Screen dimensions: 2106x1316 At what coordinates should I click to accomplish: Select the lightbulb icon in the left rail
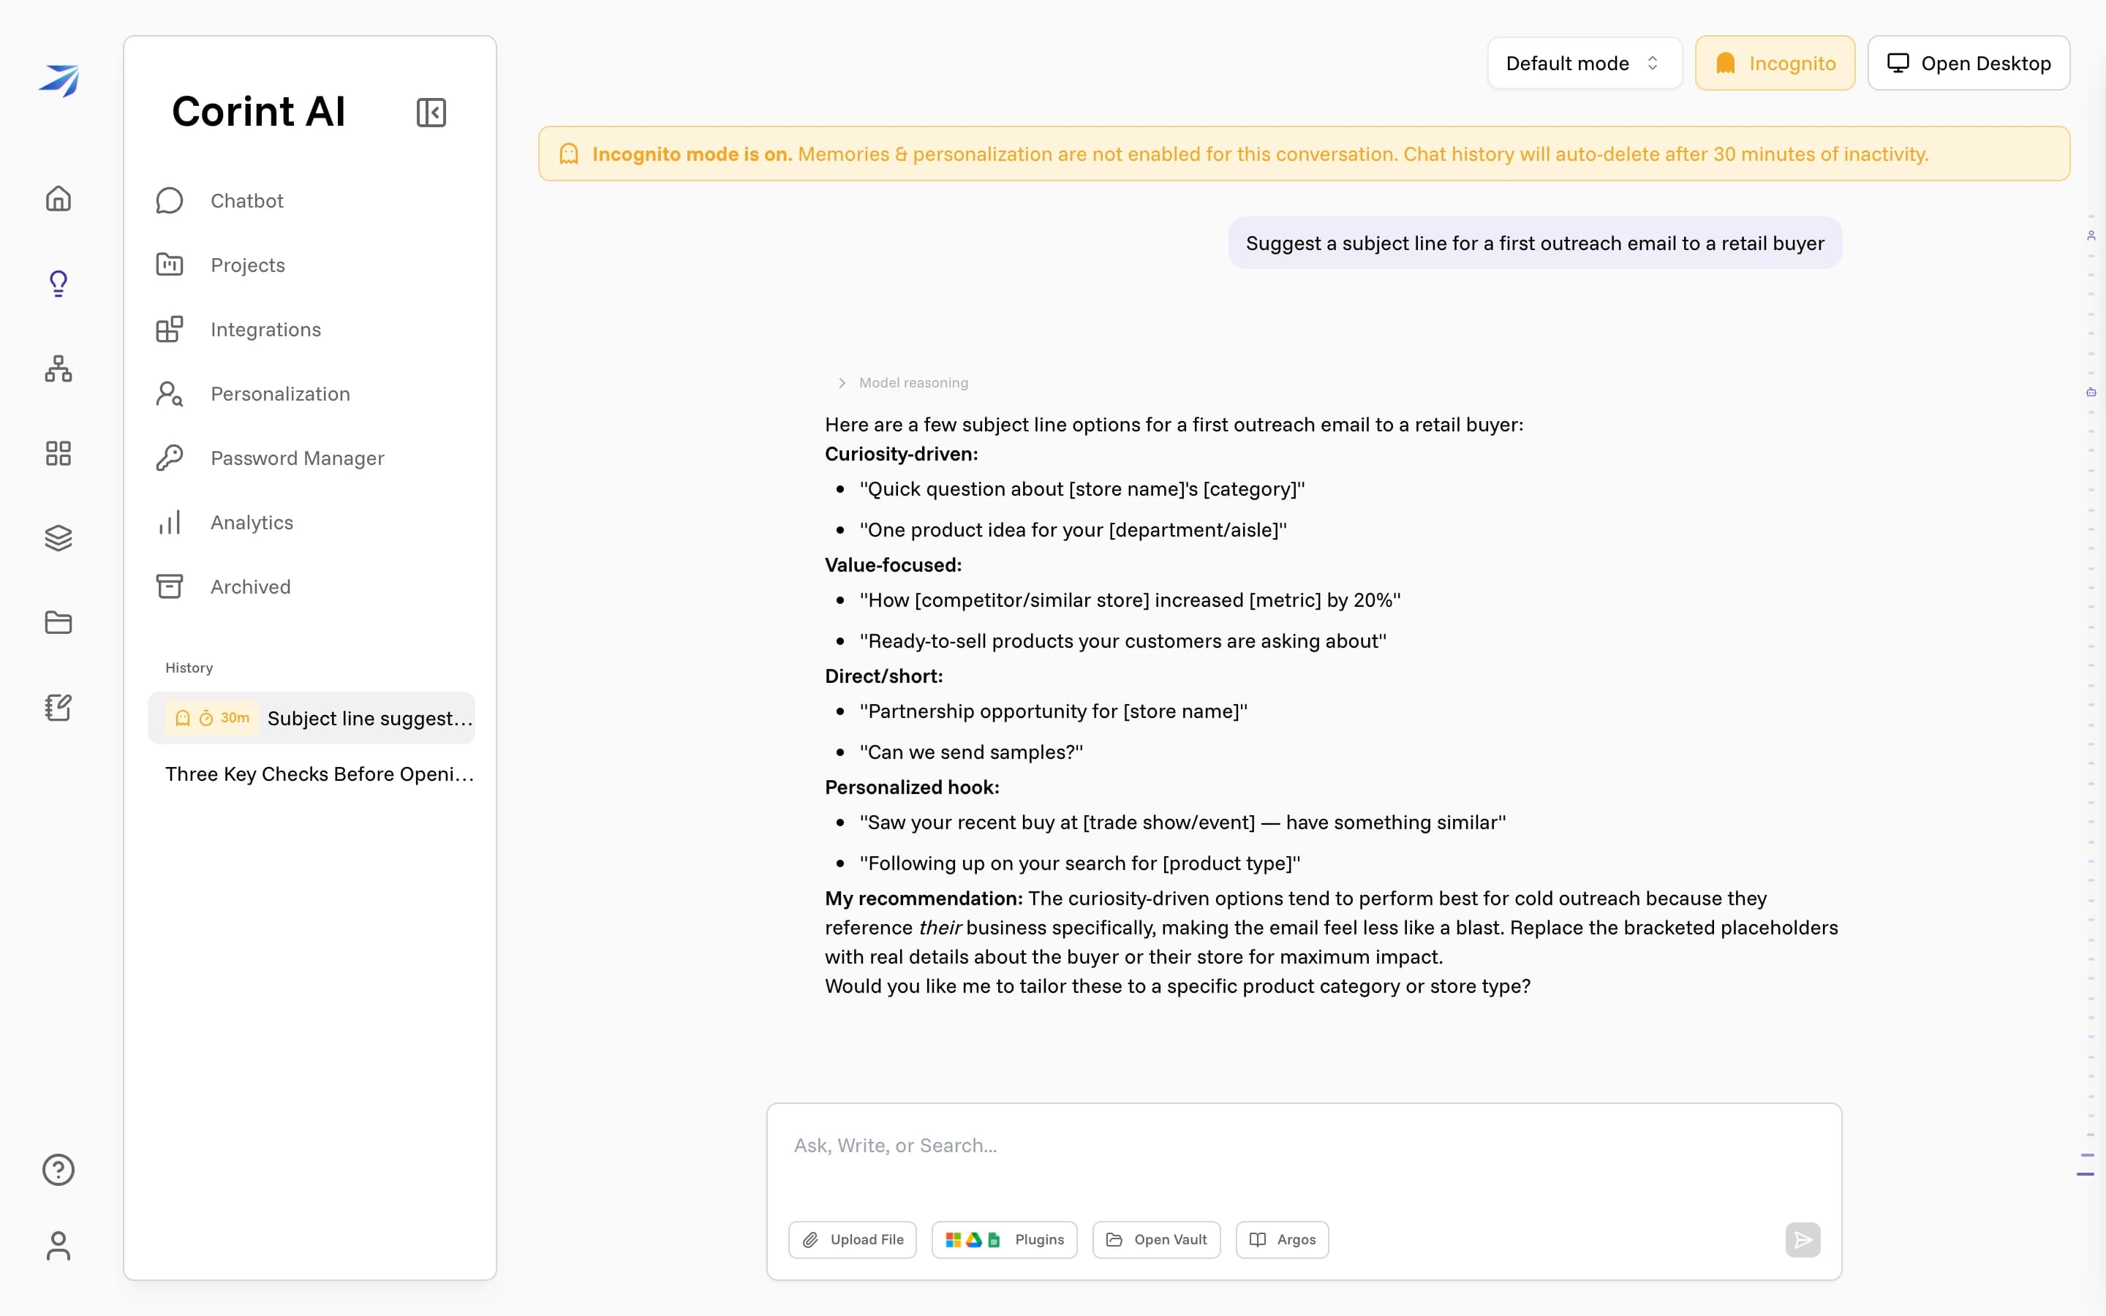[58, 283]
